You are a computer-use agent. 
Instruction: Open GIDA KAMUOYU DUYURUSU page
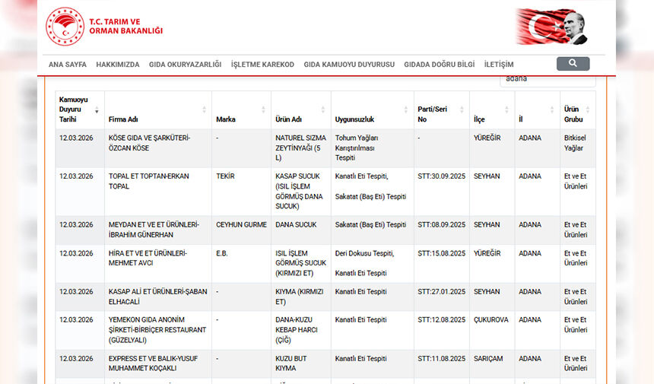(349, 65)
